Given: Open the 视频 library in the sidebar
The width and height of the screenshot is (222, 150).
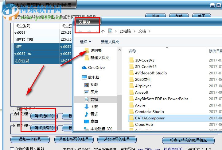Looking at the screenshot, I should click(x=91, y=85).
